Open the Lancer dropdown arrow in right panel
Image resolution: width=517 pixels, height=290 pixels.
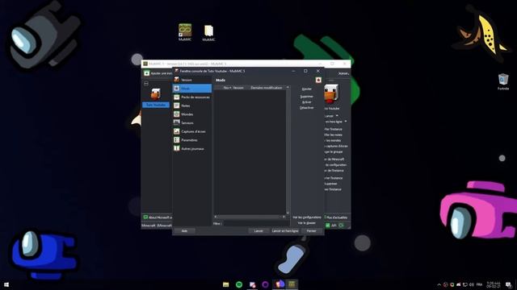coord(337,116)
